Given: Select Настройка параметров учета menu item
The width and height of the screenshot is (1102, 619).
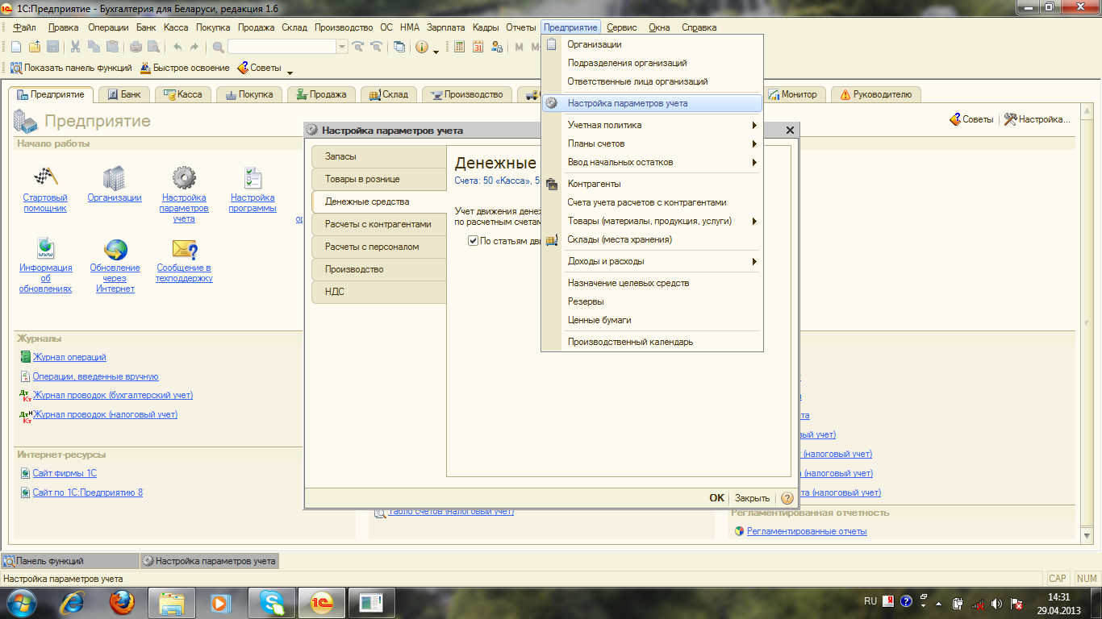Looking at the screenshot, I should coord(652,103).
